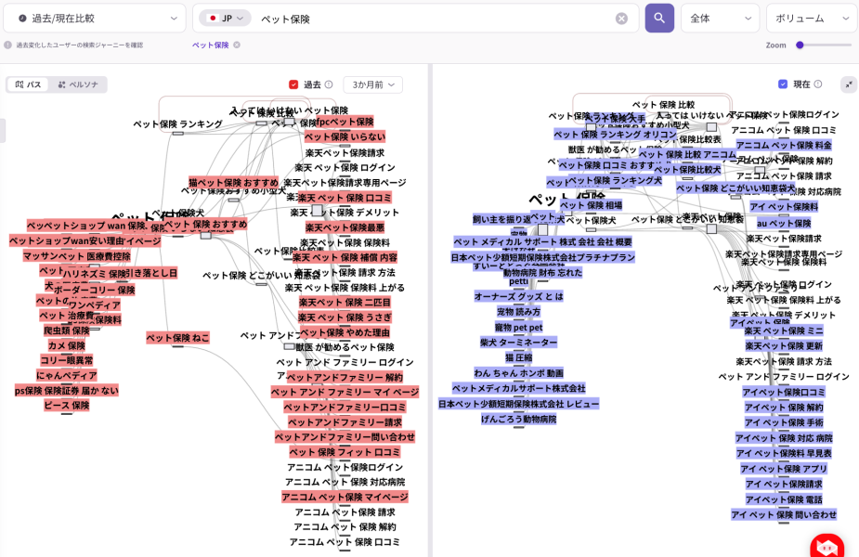
Task: Select the 楽天ペット保険請求 node in past graph
Action: (x=345, y=153)
